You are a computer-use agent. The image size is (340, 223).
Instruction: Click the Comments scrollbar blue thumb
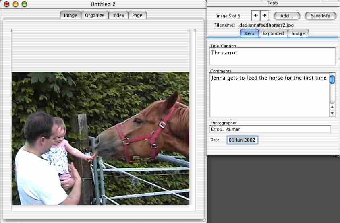tap(332, 79)
